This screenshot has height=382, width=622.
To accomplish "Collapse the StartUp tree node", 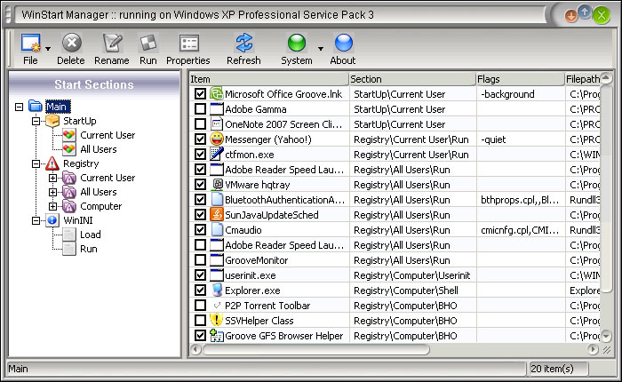I will [36, 121].
